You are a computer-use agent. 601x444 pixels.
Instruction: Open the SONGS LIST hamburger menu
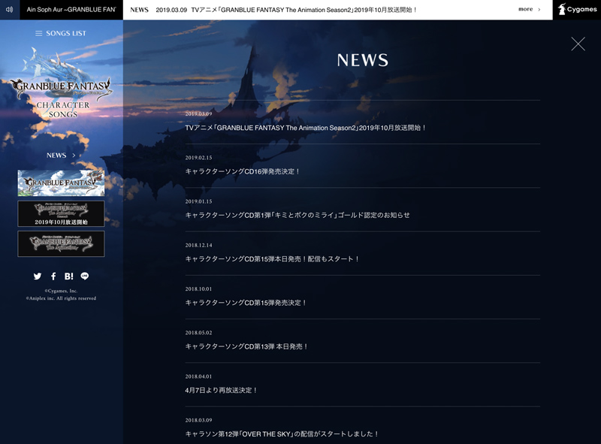coord(61,34)
